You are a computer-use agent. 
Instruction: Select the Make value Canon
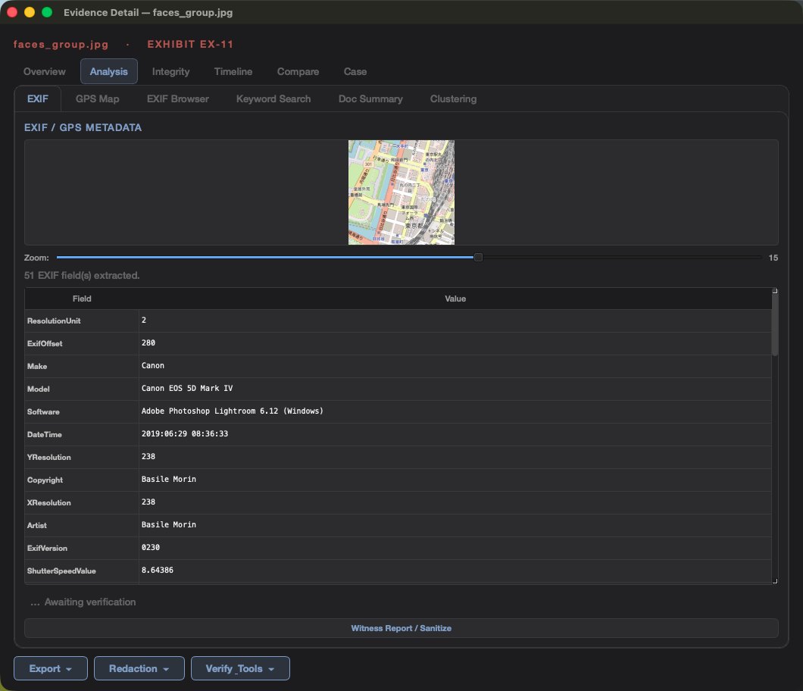455,366
